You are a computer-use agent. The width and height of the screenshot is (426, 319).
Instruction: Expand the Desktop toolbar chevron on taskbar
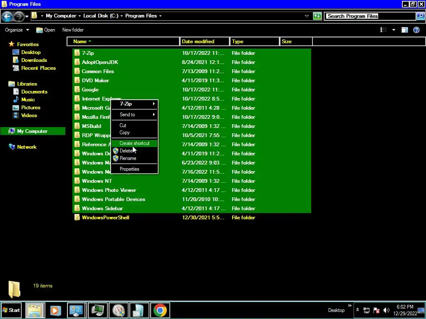(x=349, y=306)
